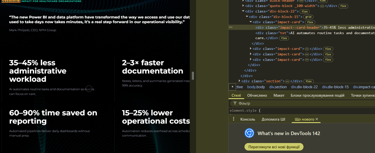375x153 pixels.
Task: Select the impact--card-header element row
Action: click(x=302, y=27)
